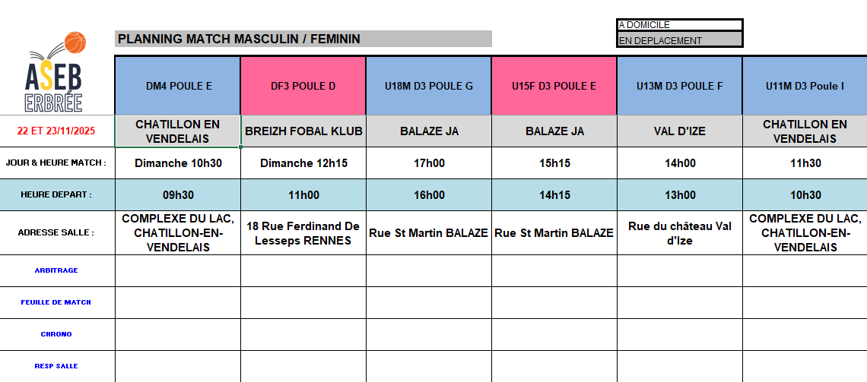
Task: Click the empty FEUILLE DE MATCH cell under DM4
Action: coord(178,302)
